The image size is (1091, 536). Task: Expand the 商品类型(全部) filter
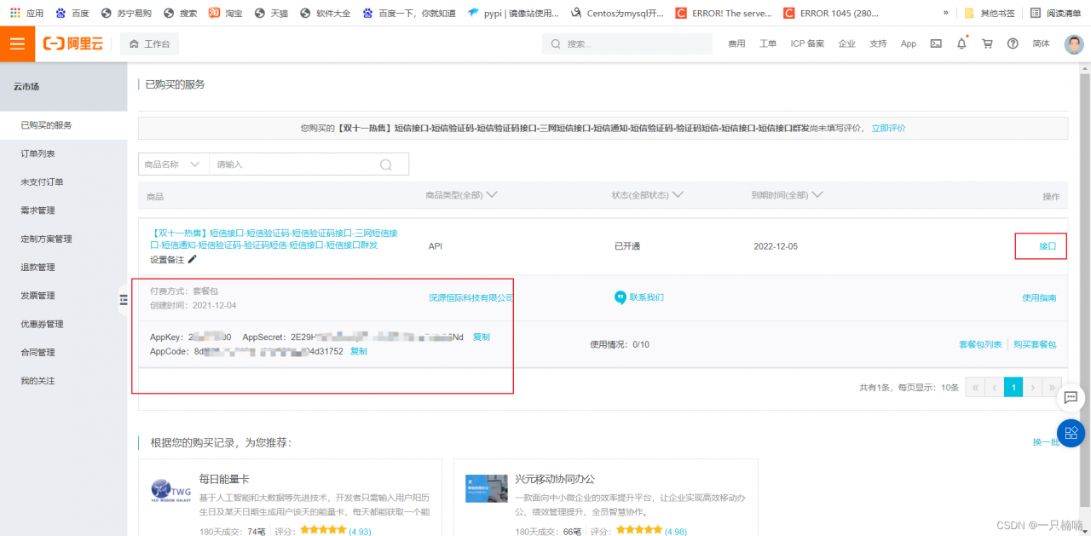pyautogui.click(x=461, y=195)
